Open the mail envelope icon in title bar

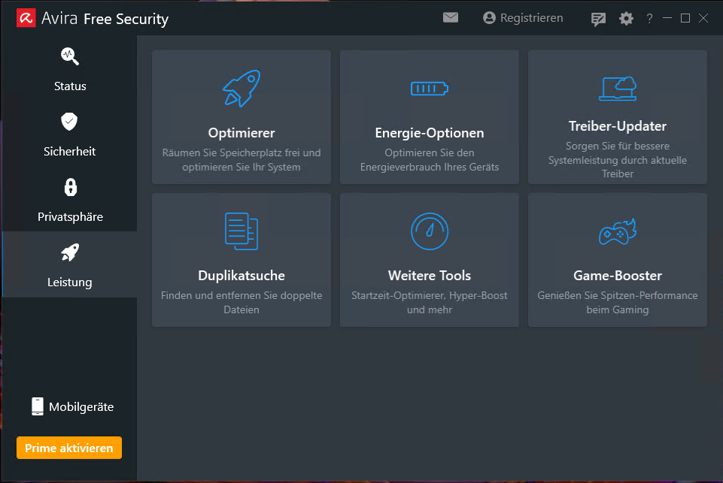point(451,18)
